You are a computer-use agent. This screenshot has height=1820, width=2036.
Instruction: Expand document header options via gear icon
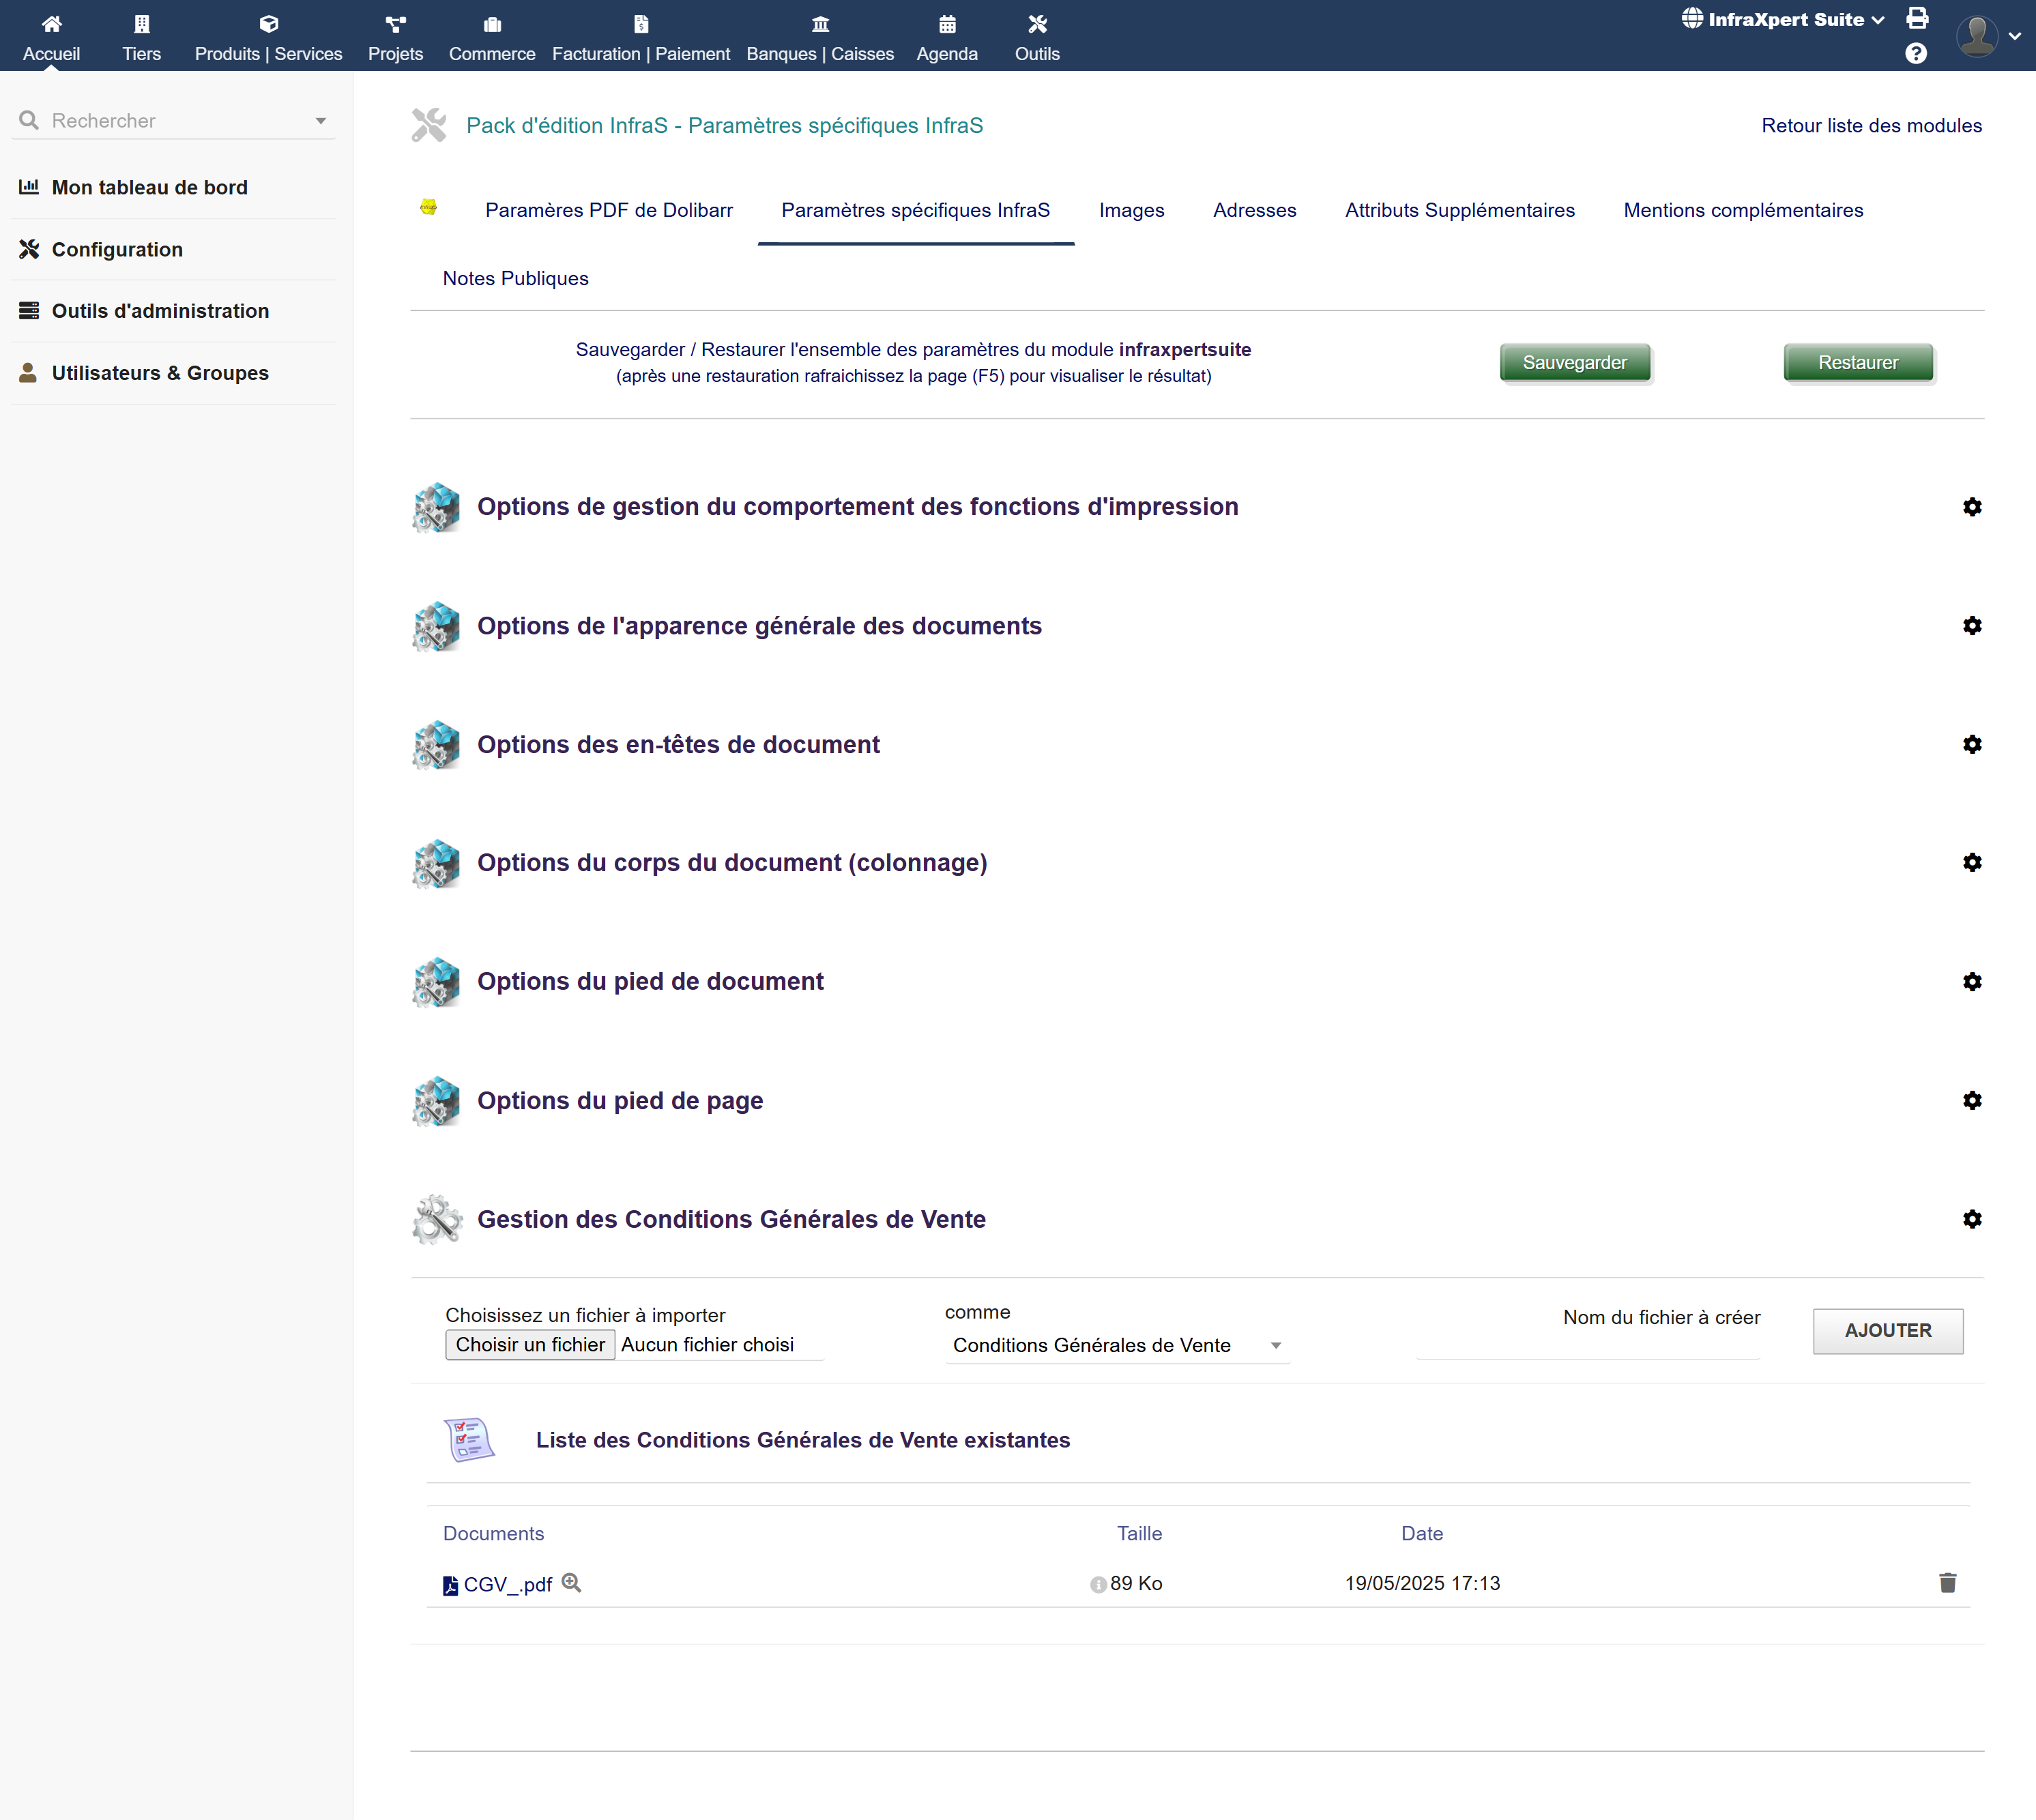tap(1971, 744)
